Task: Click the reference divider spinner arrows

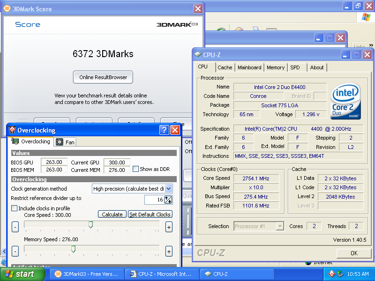Action: 168,200
